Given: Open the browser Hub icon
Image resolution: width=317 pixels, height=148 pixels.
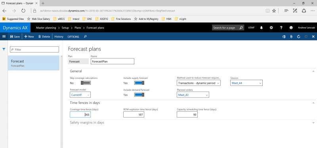Looking at the screenshot, I should coord(286,11).
